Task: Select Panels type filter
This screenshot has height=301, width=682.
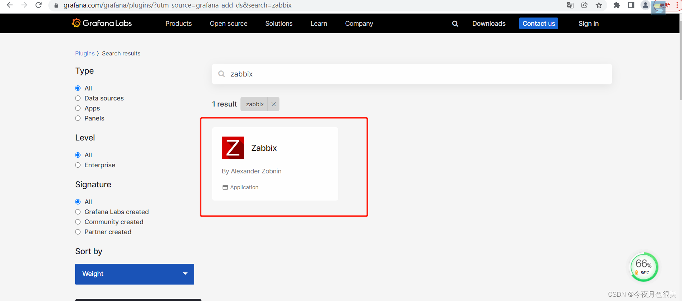Action: point(78,118)
